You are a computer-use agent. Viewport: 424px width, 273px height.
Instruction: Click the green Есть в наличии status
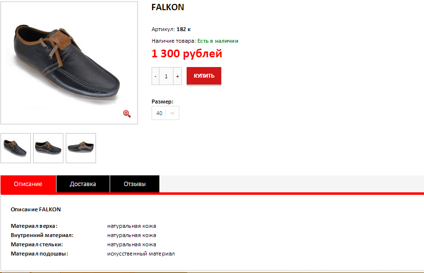(218, 41)
